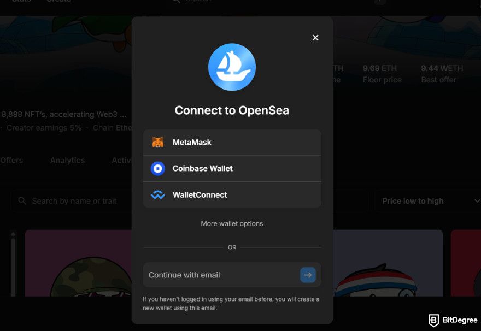Viewport: 481px width, 331px height.
Task: Click the Coinbase Wallet circular icon
Action: [x=158, y=169]
